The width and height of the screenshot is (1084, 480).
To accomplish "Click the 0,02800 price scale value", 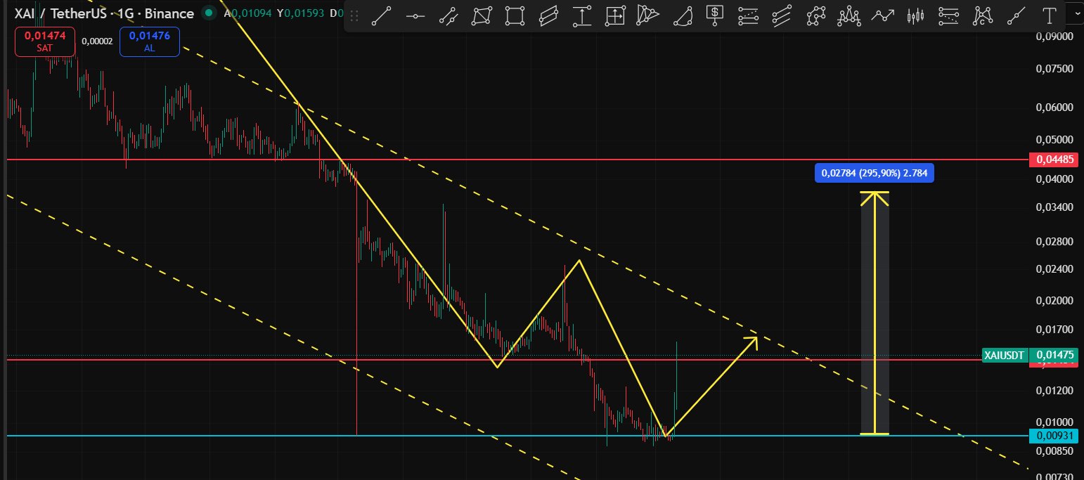I will click(x=1054, y=242).
